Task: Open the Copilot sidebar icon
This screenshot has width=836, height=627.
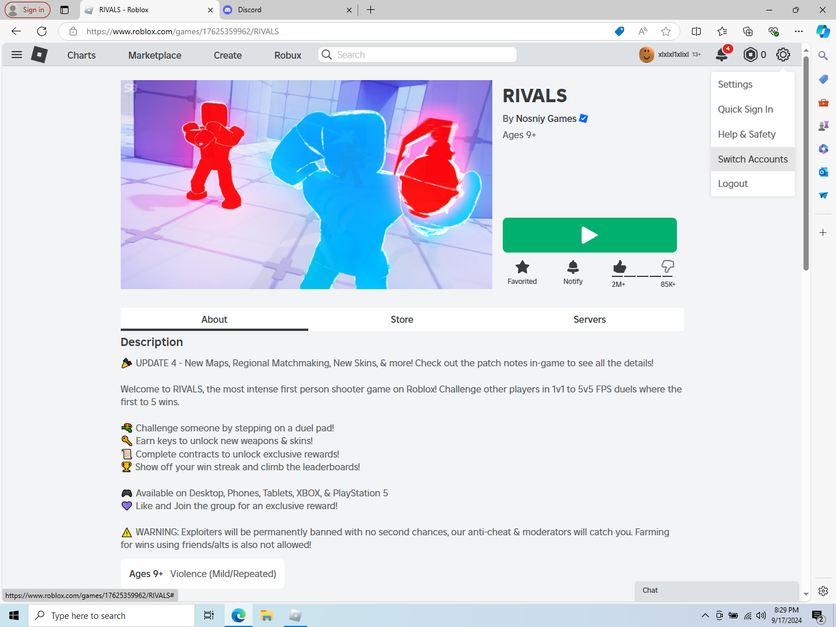Action: click(823, 31)
